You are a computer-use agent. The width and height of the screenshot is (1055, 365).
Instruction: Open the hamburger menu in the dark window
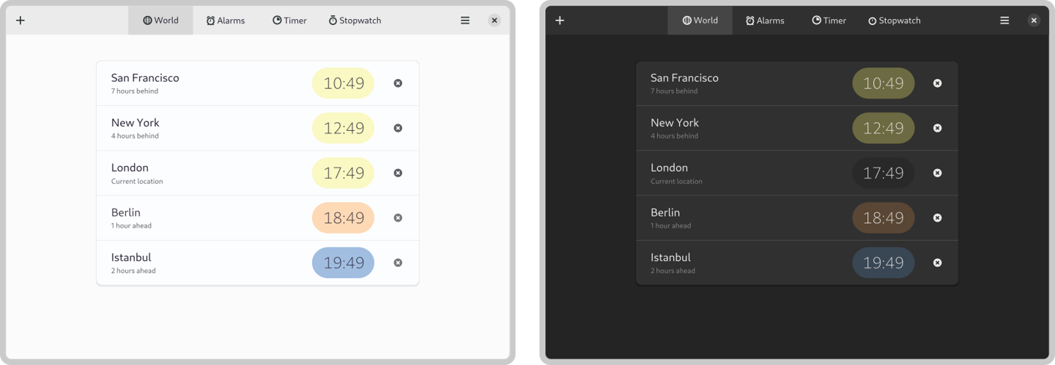(1004, 20)
